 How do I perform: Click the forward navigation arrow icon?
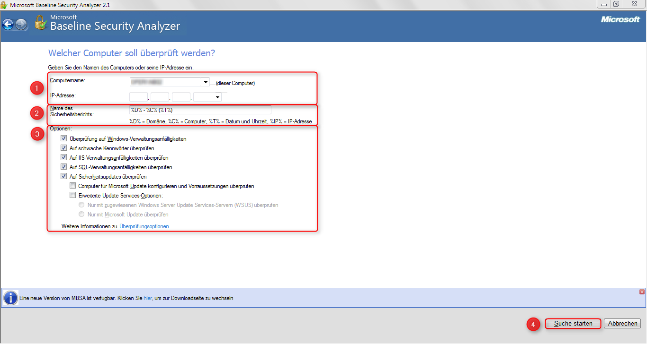click(21, 25)
